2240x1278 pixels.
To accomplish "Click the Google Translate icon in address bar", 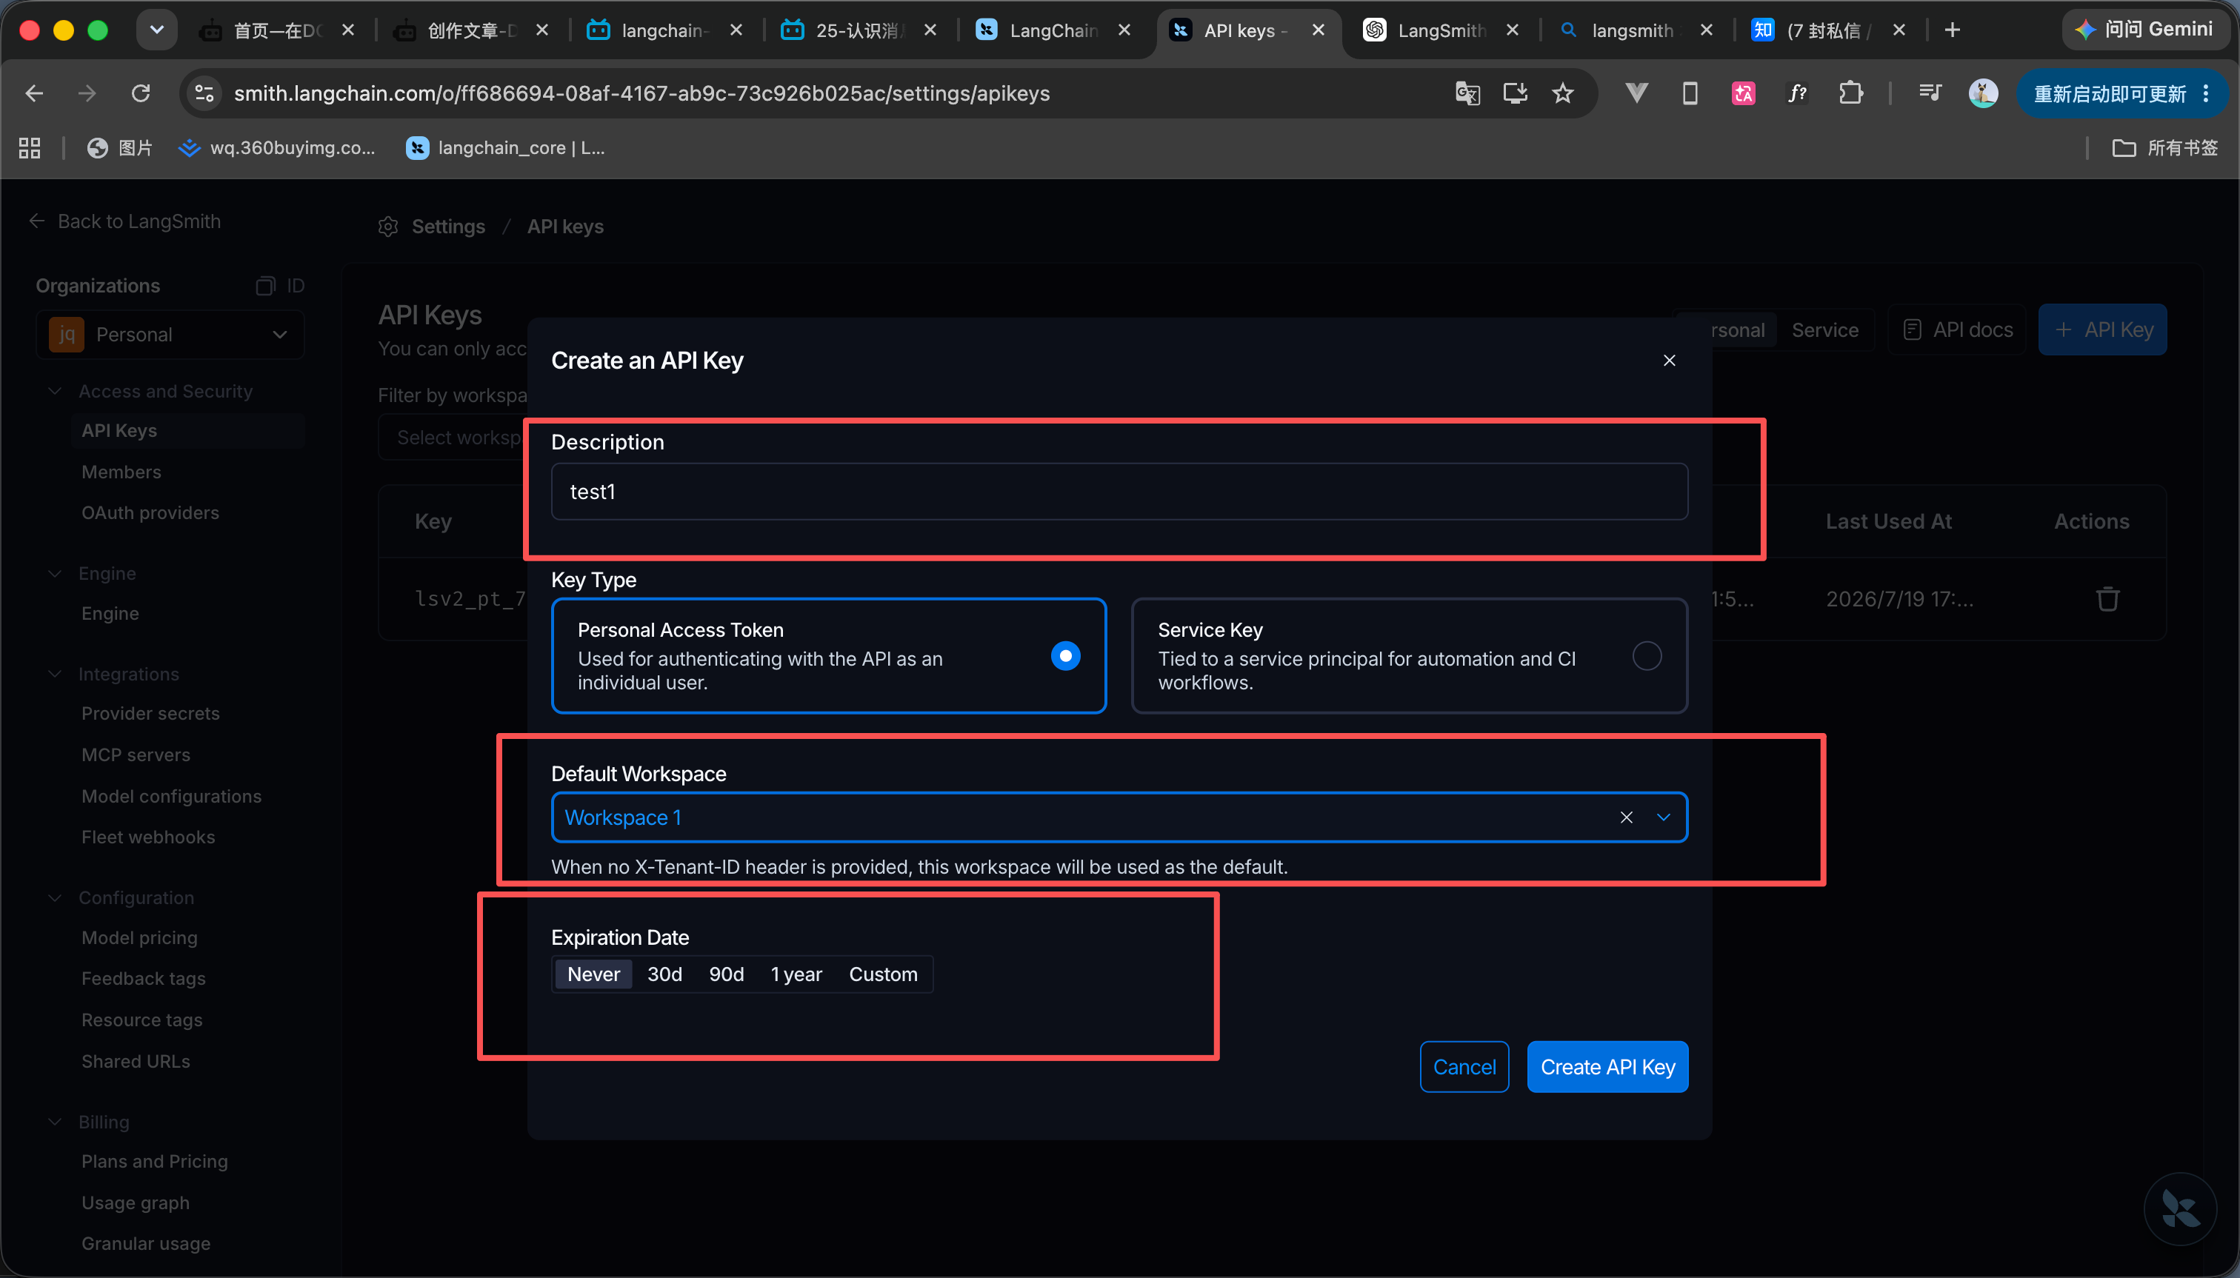I will coord(1467,93).
